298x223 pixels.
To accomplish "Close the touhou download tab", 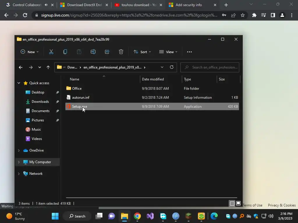I will pos(161,5).
